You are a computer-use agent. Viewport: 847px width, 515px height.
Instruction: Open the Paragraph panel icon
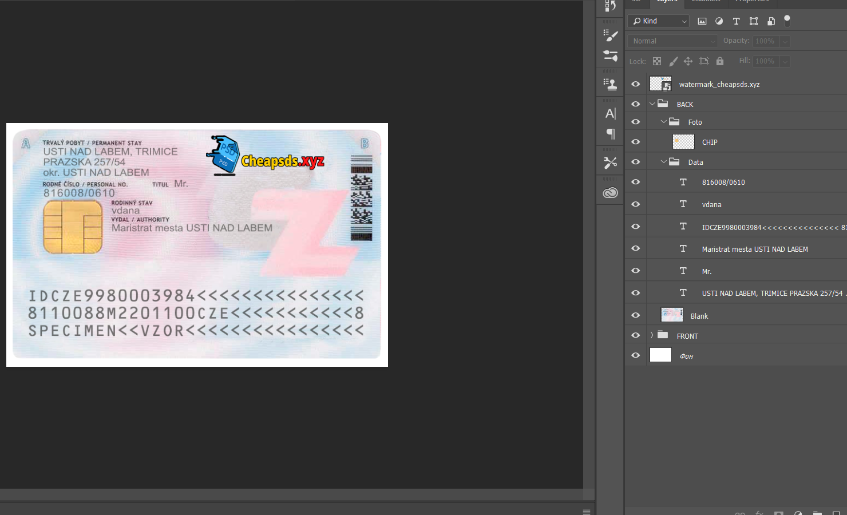pos(611,134)
